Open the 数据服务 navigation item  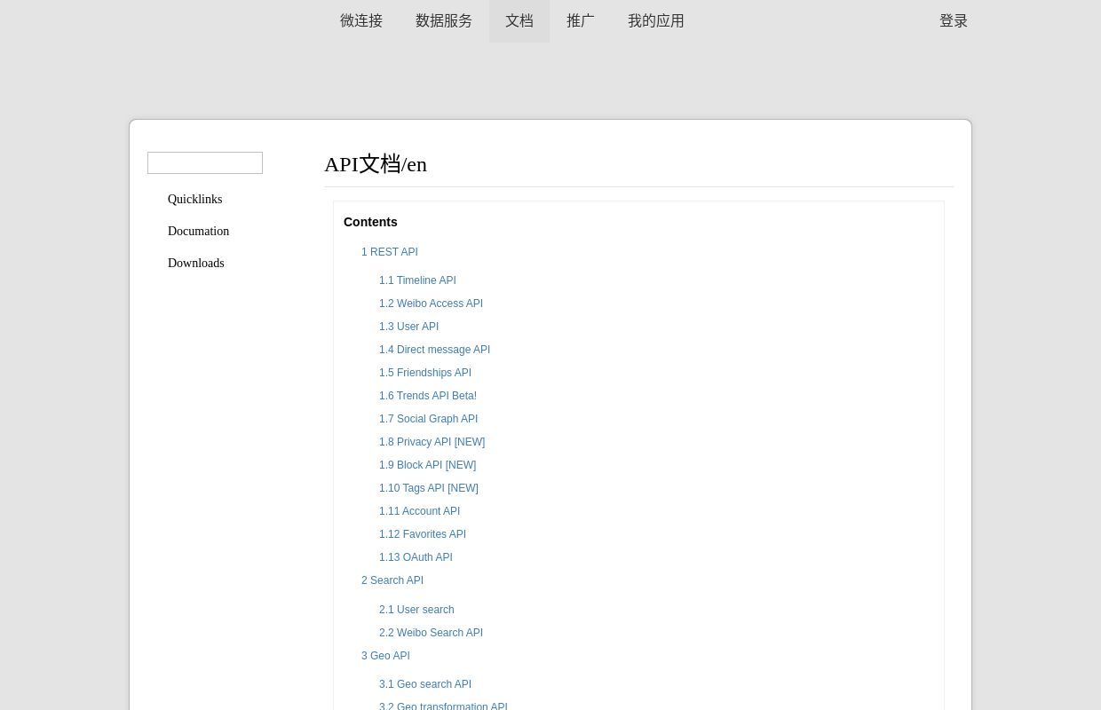(x=444, y=20)
